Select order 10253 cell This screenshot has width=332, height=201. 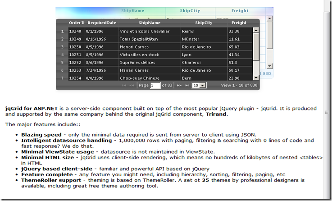[x=77, y=70]
